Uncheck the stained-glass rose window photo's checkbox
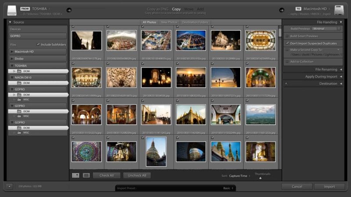 coord(73,138)
